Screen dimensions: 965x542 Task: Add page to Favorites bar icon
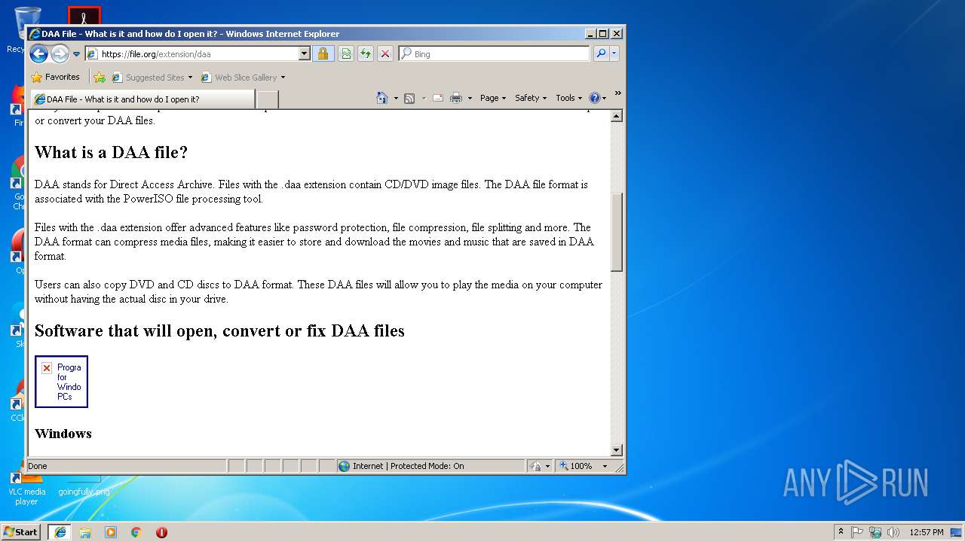(100, 77)
